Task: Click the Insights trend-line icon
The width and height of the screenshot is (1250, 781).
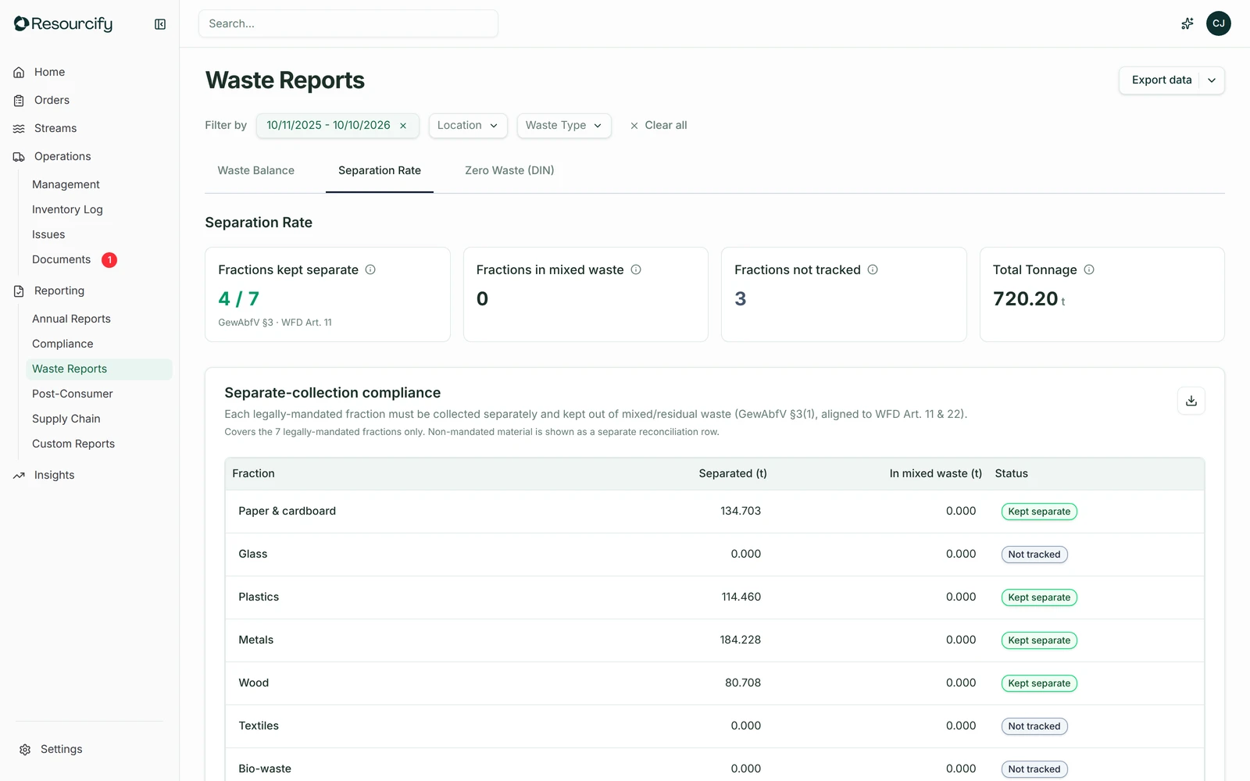Action: click(x=19, y=475)
